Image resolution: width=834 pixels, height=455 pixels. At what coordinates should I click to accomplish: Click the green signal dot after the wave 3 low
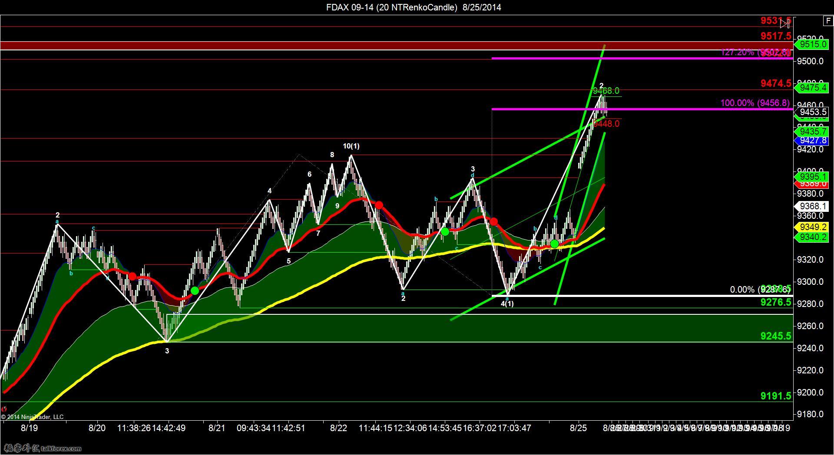pyautogui.click(x=195, y=290)
